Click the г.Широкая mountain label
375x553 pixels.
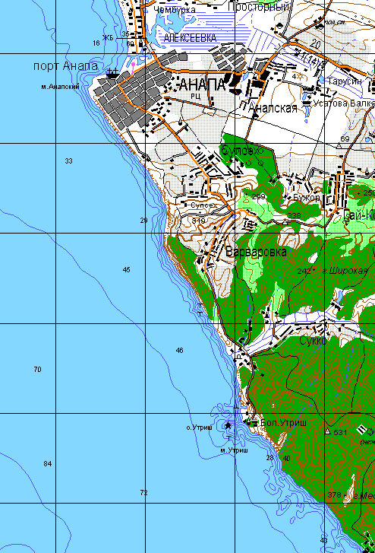click(x=345, y=271)
